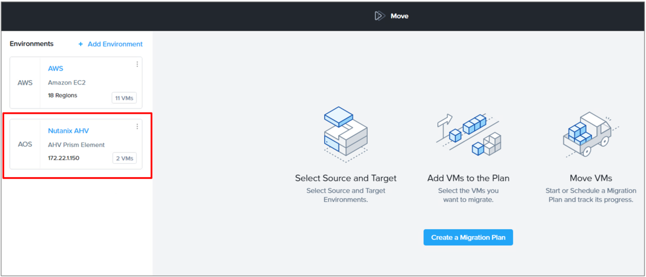Viewport: 646px width, 277px height.
Task: Click the Move logo icon in header
Action: pos(380,16)
